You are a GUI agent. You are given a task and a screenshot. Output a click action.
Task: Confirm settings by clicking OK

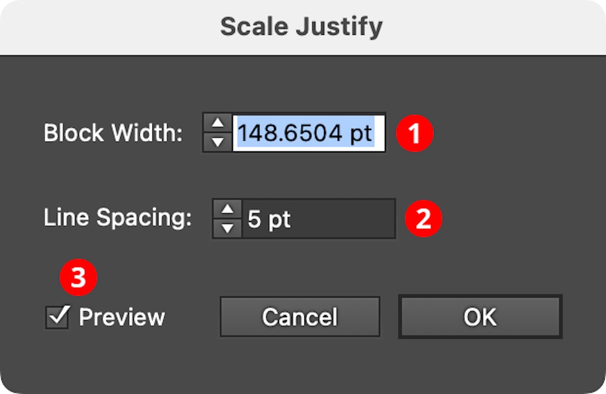coord(480,317)
